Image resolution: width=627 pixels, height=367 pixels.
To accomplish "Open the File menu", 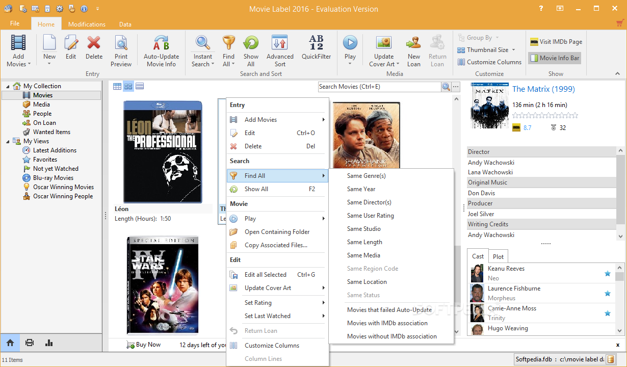I will pyautogui.click(x=15, y=23).
